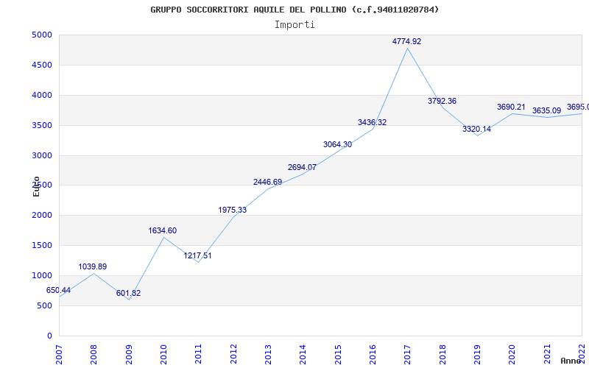Viewport: 589px width, 368px height.
Task: Click the 2000 y-axis tick label
Action: coord(41,216)
